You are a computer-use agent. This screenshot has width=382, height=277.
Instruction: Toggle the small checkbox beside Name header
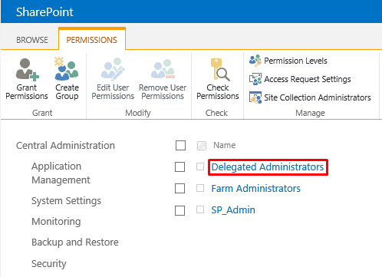tap(202, 146)
